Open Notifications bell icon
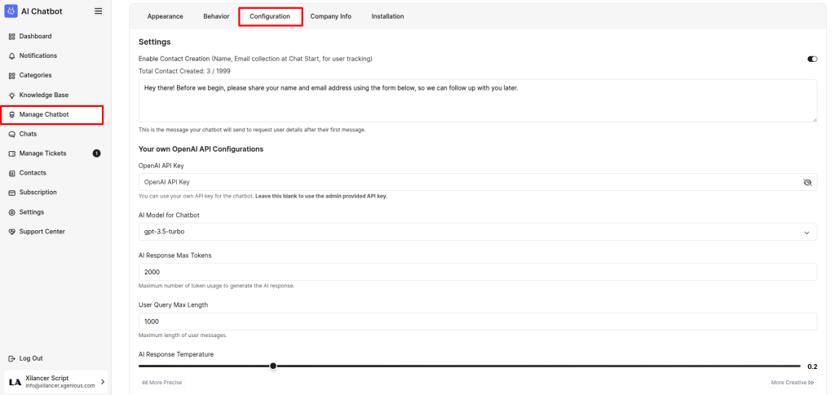Viewport: 835px width, 395px height. coord(11,56)
